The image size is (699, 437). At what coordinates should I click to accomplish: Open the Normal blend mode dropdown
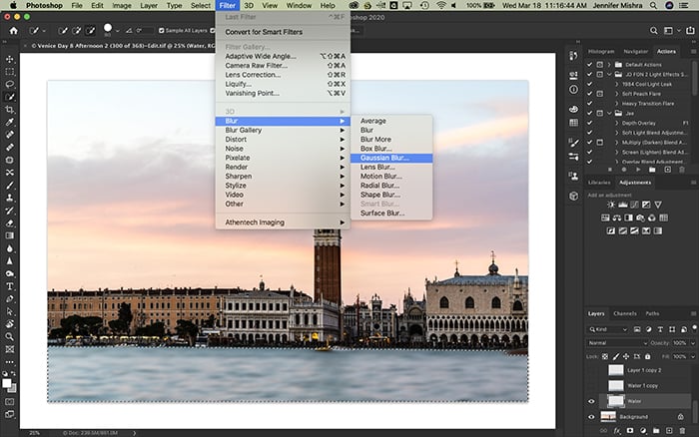[617, 343]
